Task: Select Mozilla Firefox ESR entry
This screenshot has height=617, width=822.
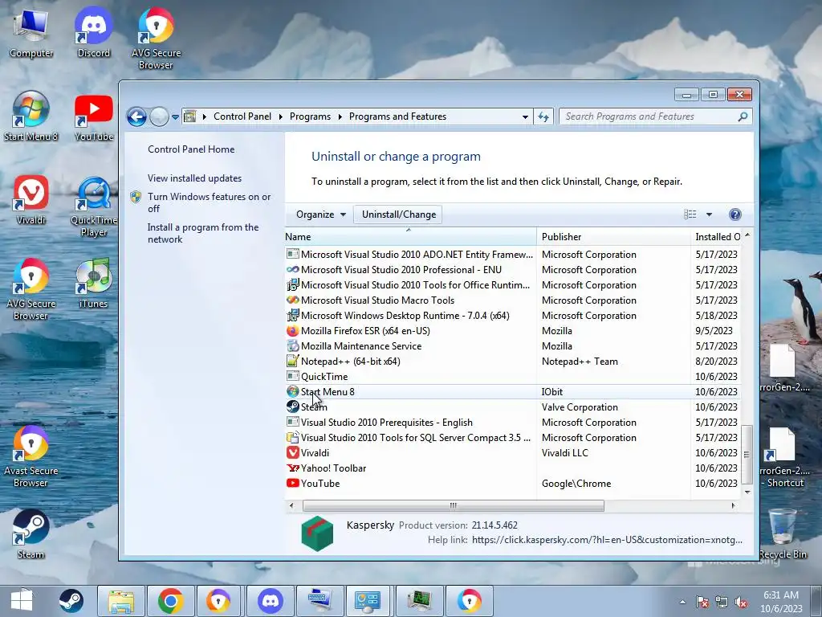Action: tap(513, 330)
